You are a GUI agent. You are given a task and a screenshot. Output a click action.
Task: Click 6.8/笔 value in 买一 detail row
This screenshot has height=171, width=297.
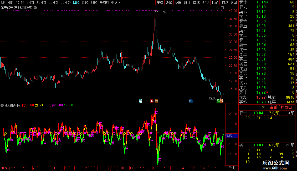pos(274,145)
